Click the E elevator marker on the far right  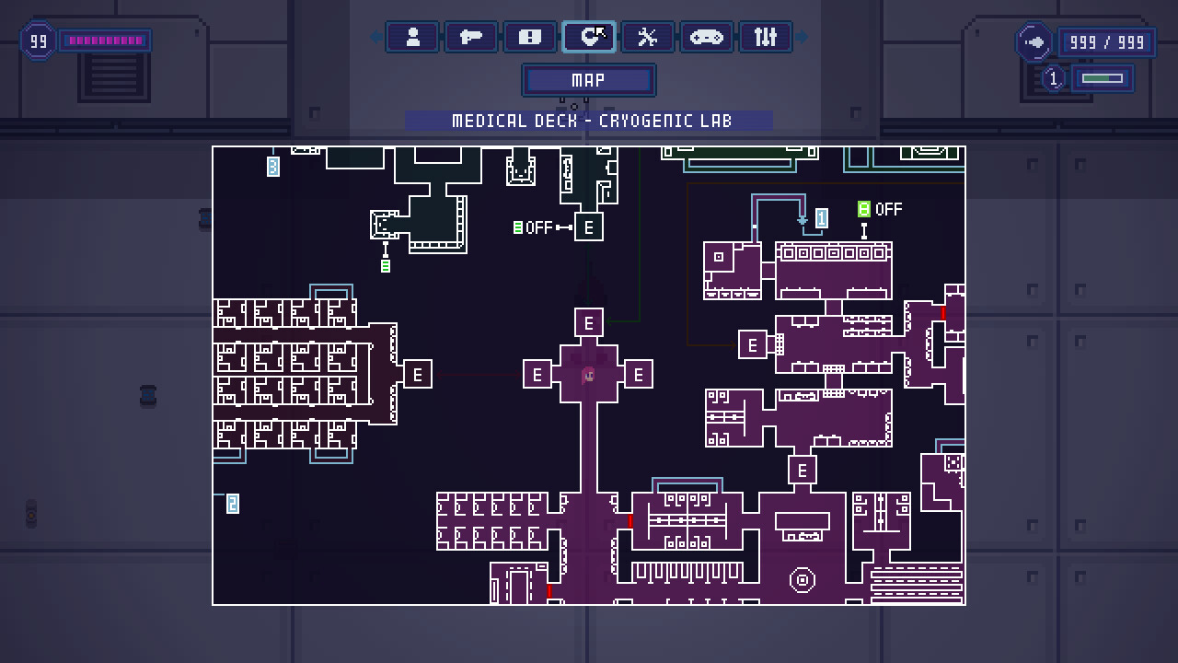click(x=800, y=471)
